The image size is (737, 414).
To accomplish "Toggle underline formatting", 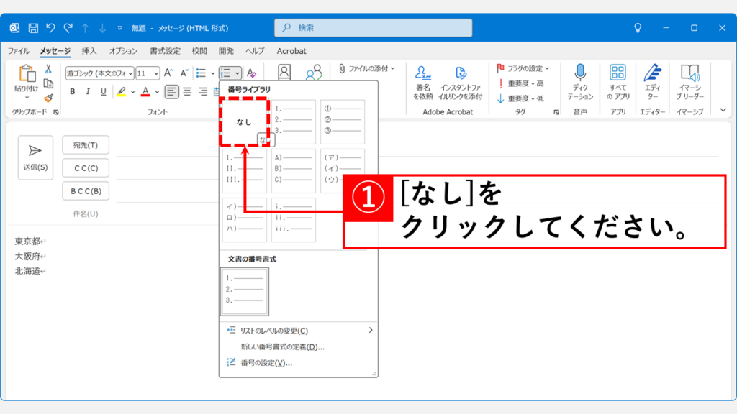I will coord(103,91).
